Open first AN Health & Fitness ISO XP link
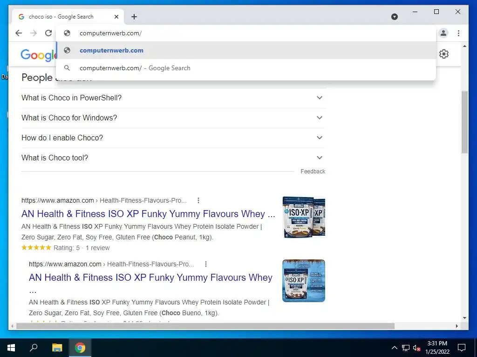The image size is (477, 357). click(x=148, y=214)
